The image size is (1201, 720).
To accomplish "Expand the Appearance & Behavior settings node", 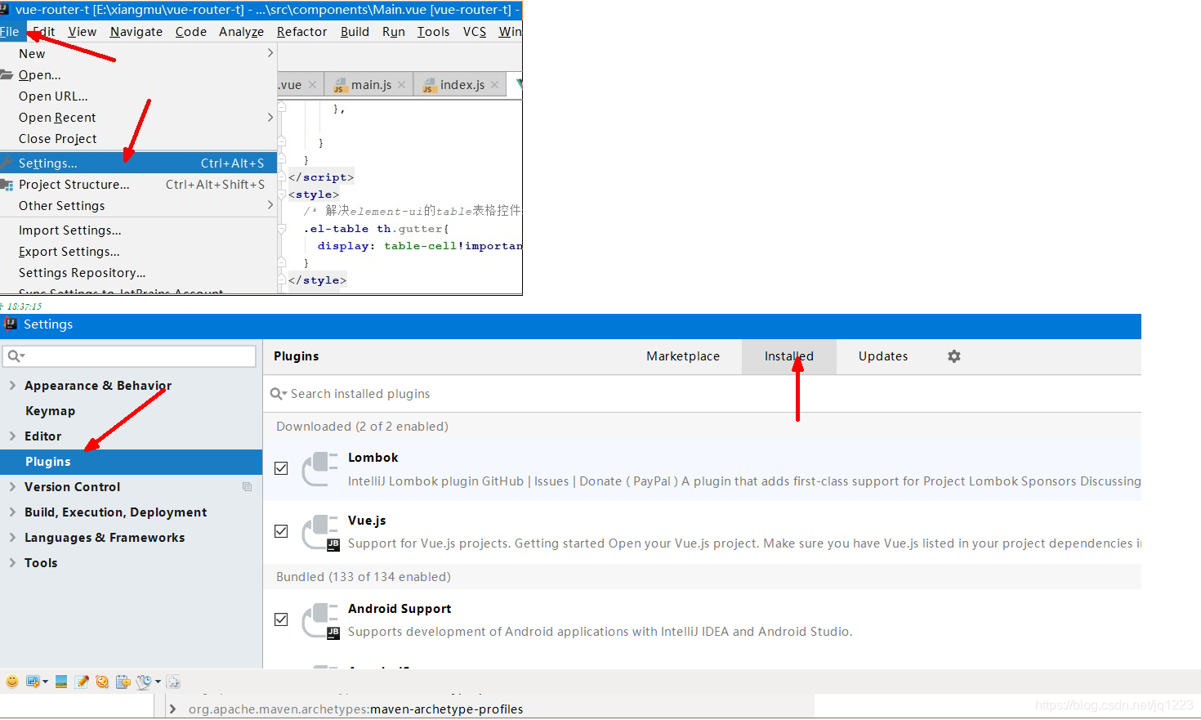I will [12, 385].
